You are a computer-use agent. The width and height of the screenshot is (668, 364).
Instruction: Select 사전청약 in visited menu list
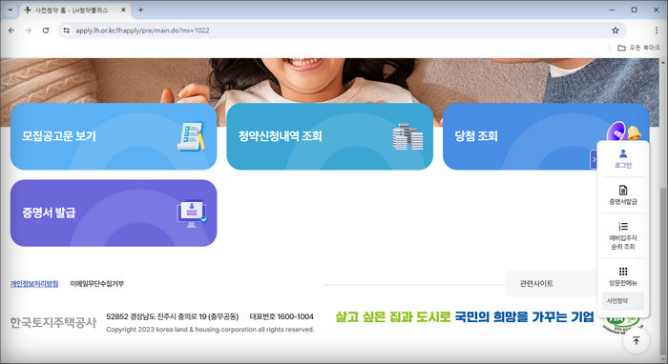(x=623, y=301)
